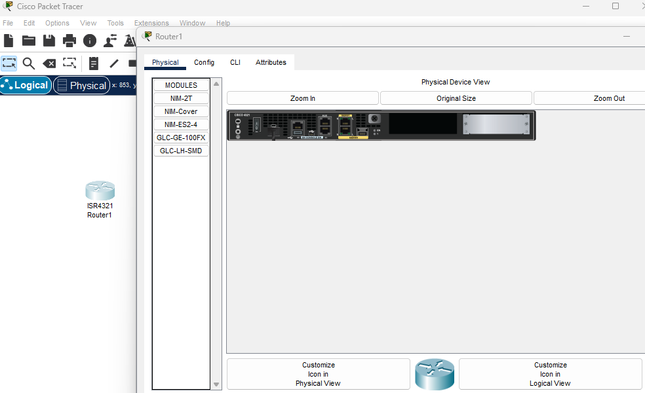Click the AUX port pair on router
The image size is (645, 393).
pos(324,126)
